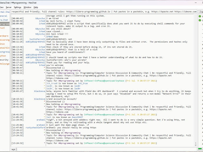203x152 pixels.
Task: Open the Window menu
Action: (28, 7)
